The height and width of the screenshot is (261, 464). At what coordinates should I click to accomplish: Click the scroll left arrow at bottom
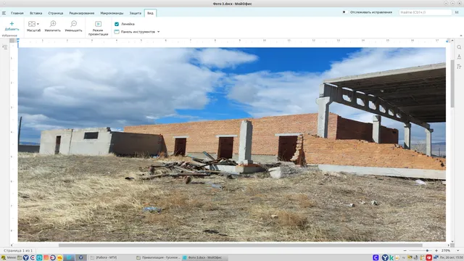pos(12,245)
